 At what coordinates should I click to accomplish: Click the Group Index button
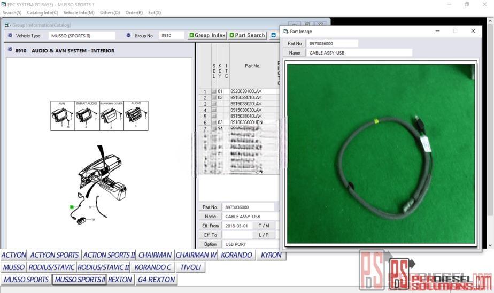pyautogui.click(x=207, y=35)
